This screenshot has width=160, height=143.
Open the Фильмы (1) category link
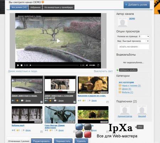[127, 92]
